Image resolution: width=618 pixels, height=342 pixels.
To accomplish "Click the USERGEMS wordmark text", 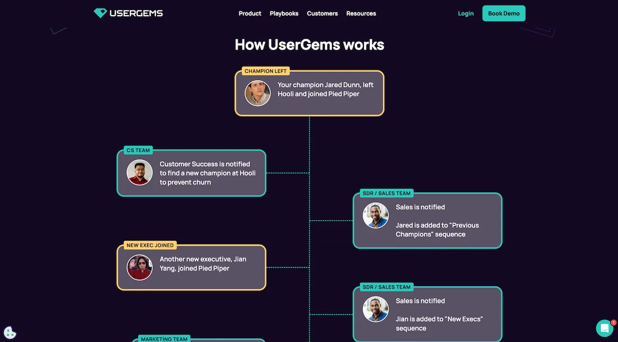I will coord(136,13).
